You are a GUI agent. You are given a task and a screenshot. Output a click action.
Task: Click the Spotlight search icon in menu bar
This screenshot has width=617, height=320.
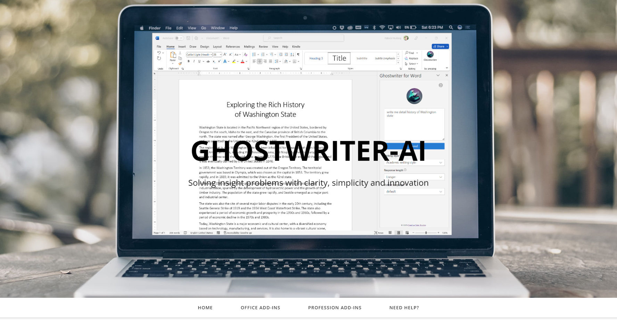451,27
